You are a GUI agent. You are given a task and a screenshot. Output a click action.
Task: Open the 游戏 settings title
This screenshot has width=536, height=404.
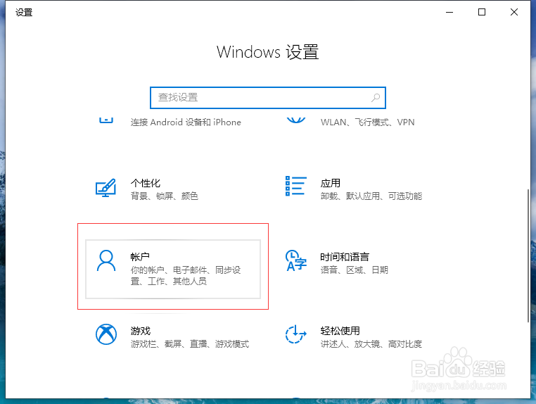141,331
